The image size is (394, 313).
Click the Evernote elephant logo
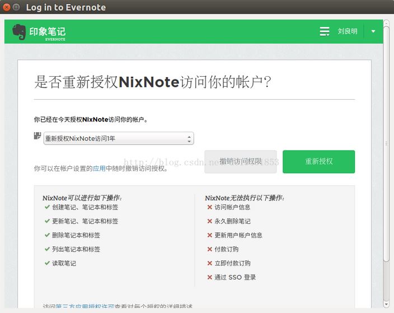(x=20, y=32)
